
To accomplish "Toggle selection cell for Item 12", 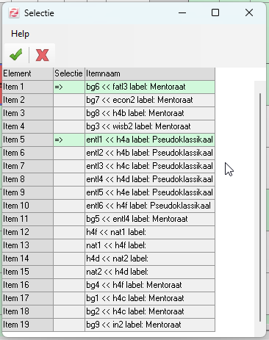I will (x=69, y=232).
